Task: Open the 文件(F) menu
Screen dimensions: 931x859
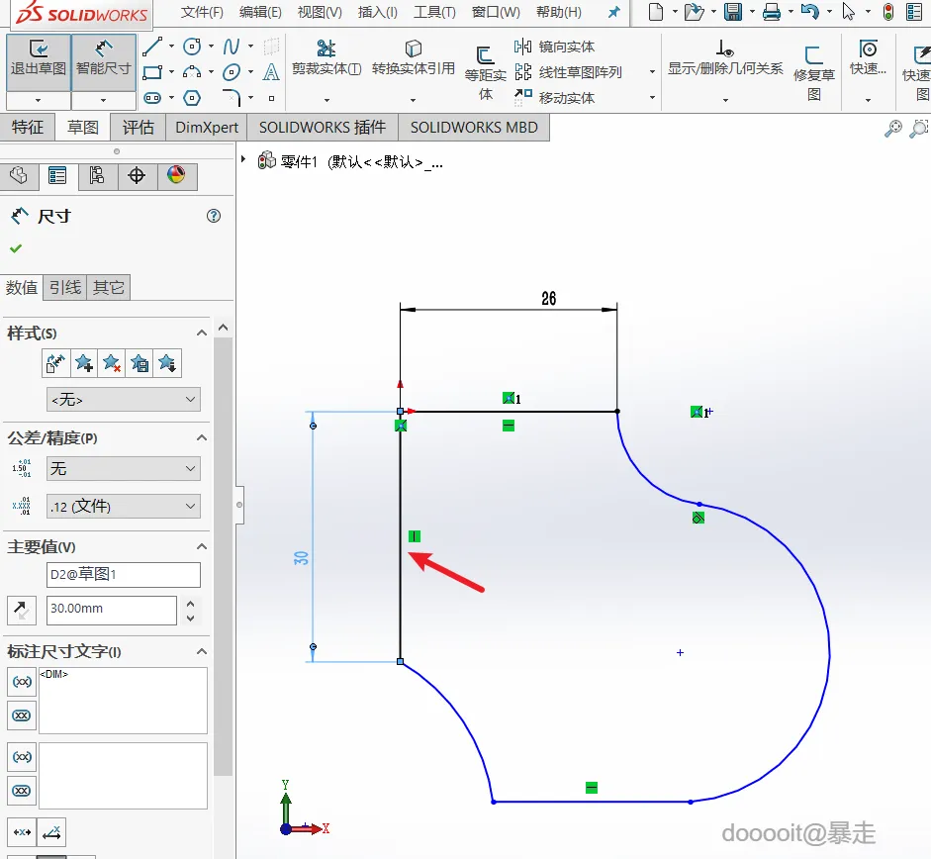Action: coord(202,12)
